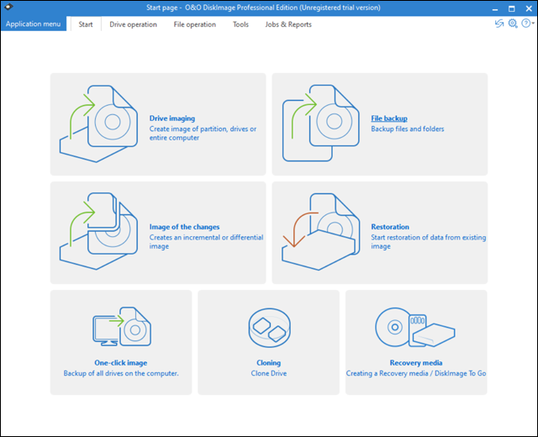Maximize the DiskImage window
538x437 pixels.
tap(512, 8)
